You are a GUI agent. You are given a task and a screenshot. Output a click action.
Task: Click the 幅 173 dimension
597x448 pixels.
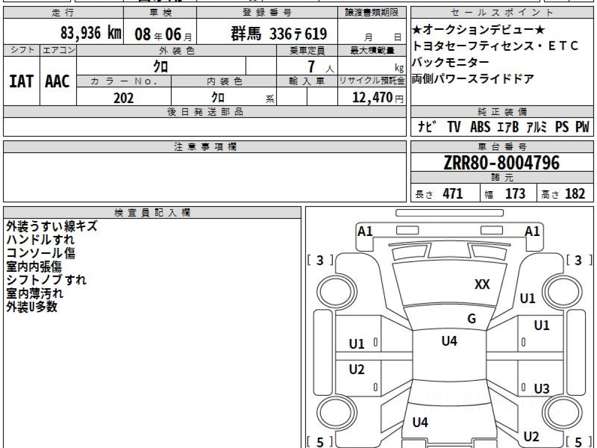tap(505, 194)
